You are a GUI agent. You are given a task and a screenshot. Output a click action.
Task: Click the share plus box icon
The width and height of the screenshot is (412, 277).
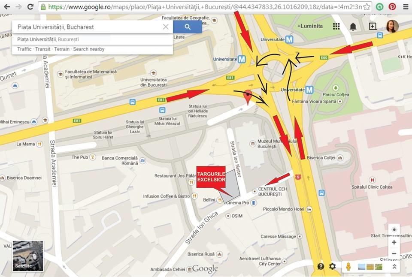pyautogui.click(x=373, y=26)
